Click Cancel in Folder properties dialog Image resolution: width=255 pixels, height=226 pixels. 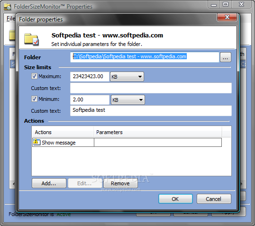point(214,199)
